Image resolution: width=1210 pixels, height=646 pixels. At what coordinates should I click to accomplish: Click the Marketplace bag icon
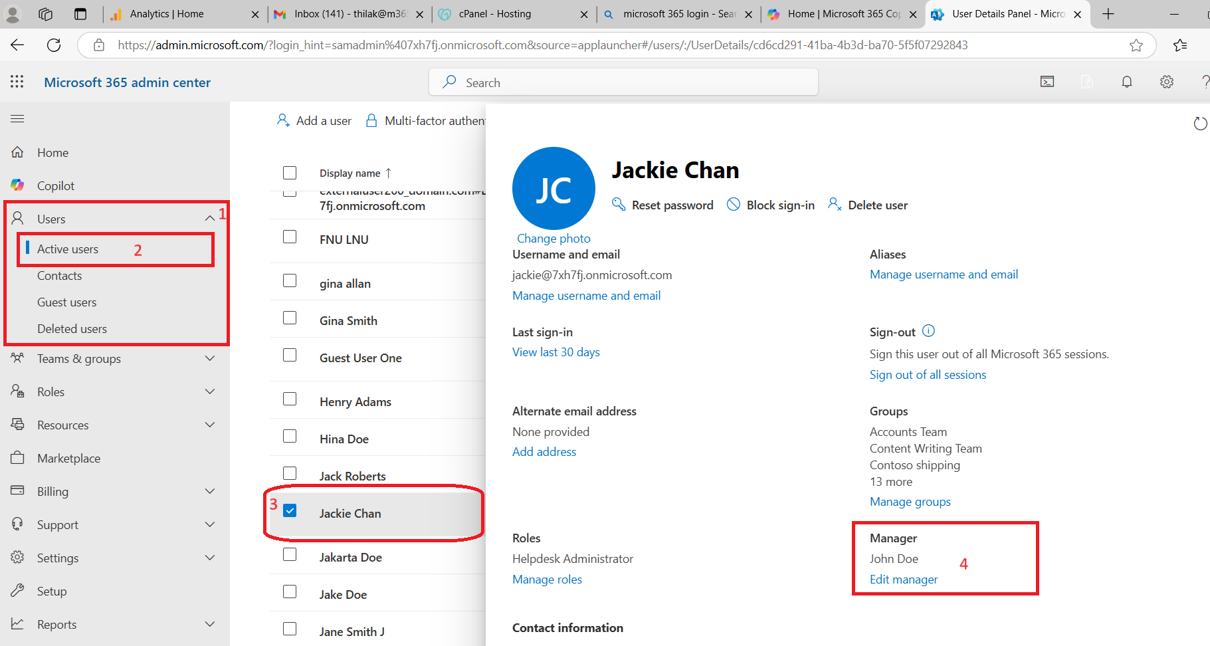pyautogui.click(x=18, y=458)
